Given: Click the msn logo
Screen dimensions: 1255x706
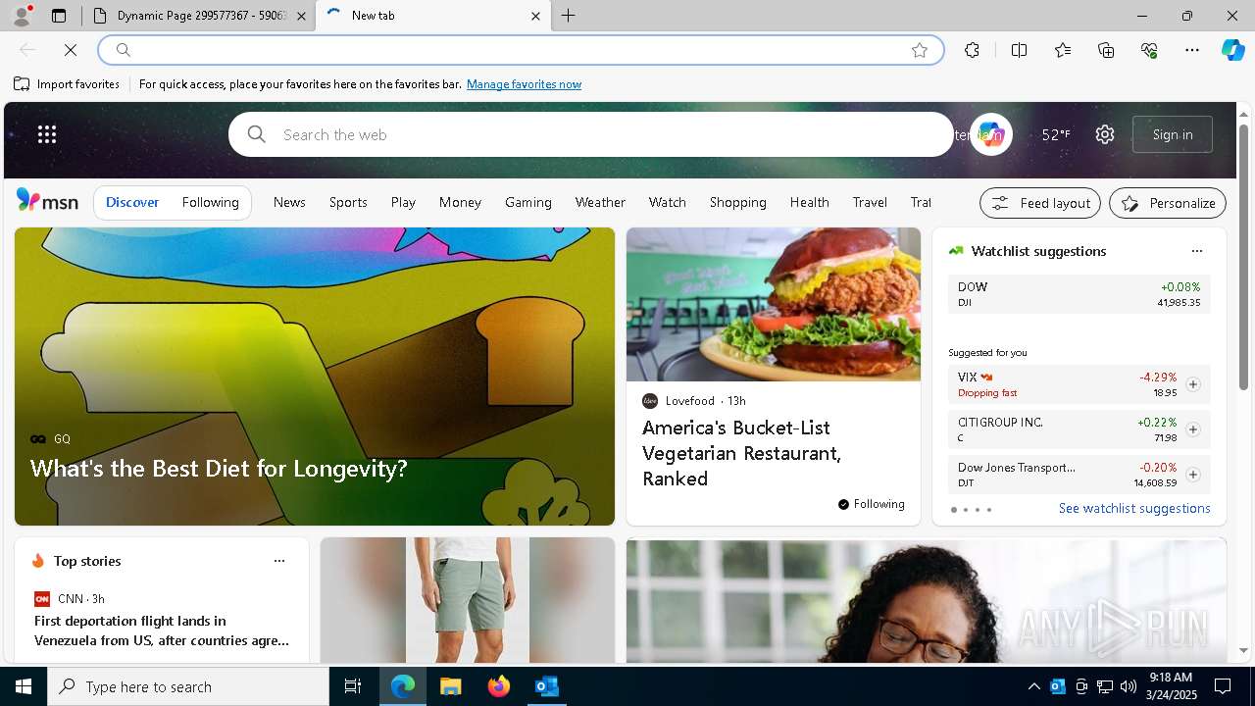Looking at the screenshot, I should tap(47, 201).
